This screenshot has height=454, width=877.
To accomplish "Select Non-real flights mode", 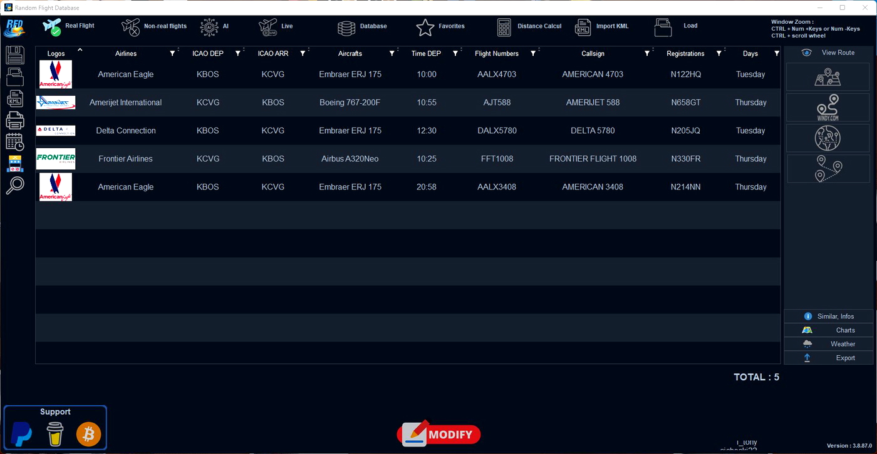I will pyautogui.click(x=154, y=26).
